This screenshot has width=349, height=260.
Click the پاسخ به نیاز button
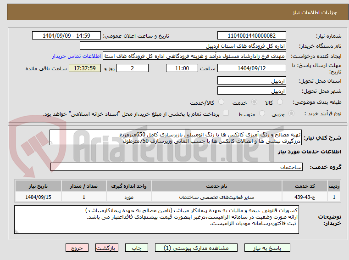click(x=267, y=248)
